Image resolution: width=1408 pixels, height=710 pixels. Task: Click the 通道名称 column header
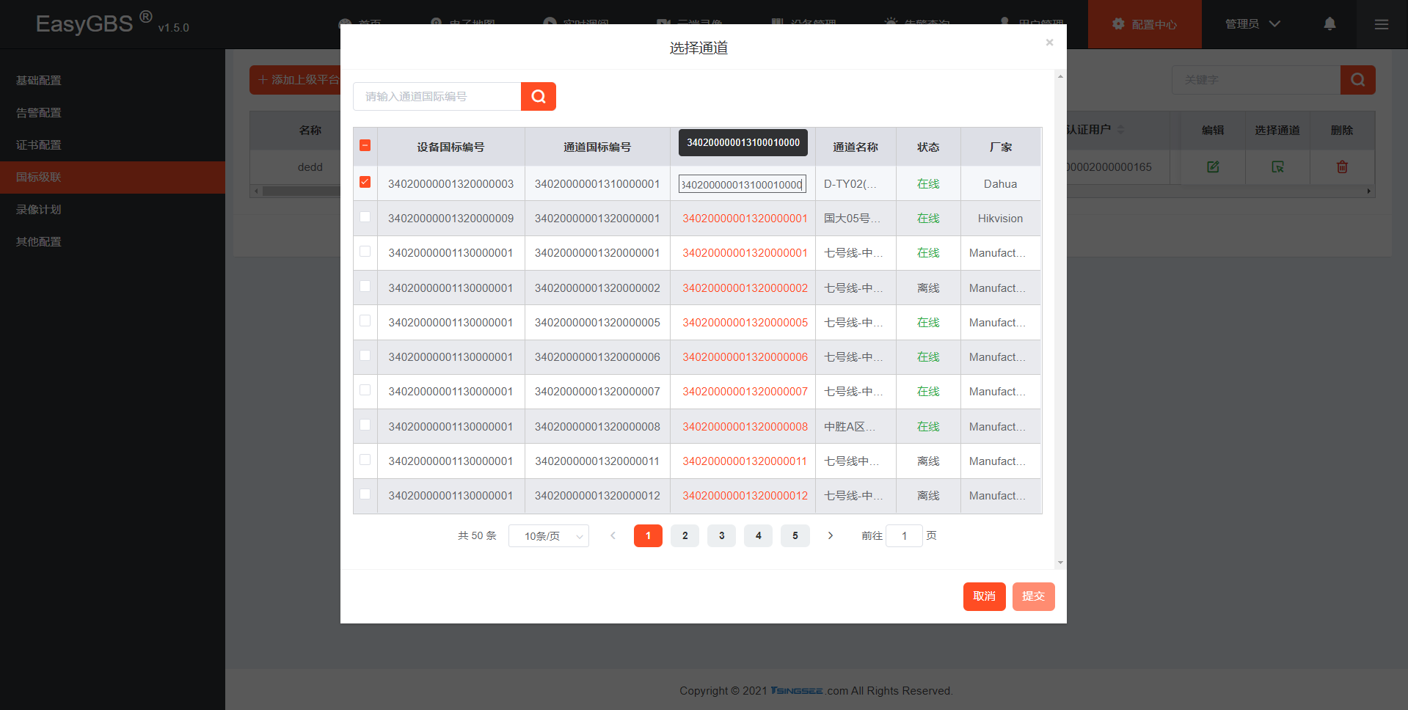pyautogui.click(x=856, y=147)
